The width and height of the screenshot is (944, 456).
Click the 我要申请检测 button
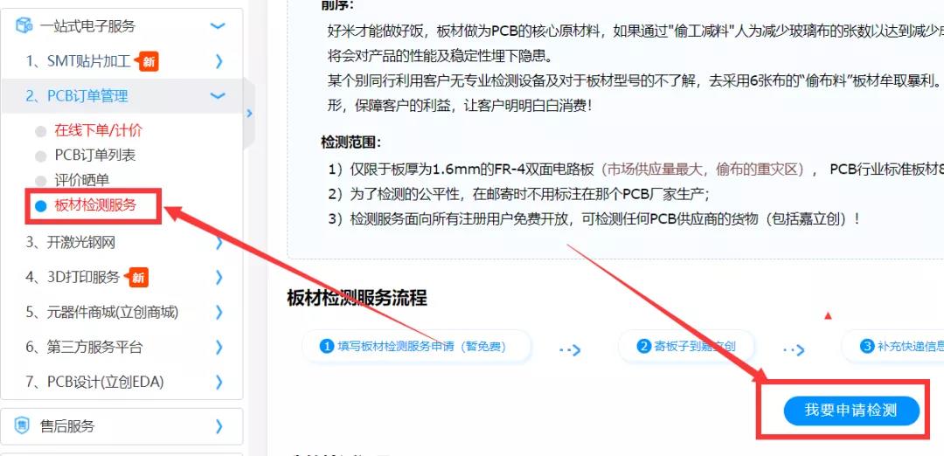[851, 411]
